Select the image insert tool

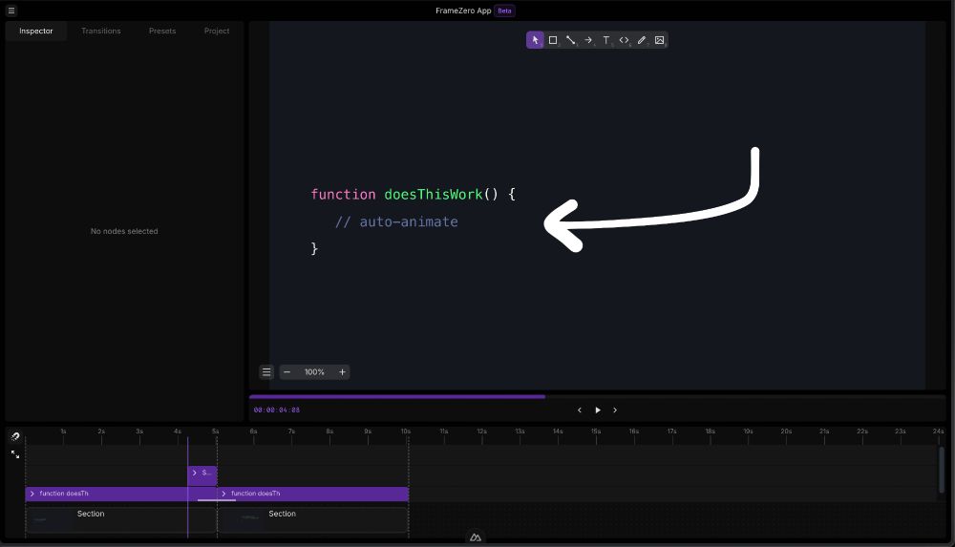click(659, 40)
